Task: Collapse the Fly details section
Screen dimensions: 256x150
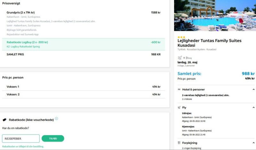Action: point(253,107)
